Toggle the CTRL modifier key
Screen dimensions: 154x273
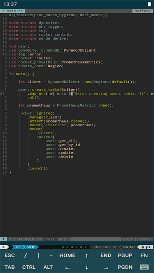click(29, 267)
